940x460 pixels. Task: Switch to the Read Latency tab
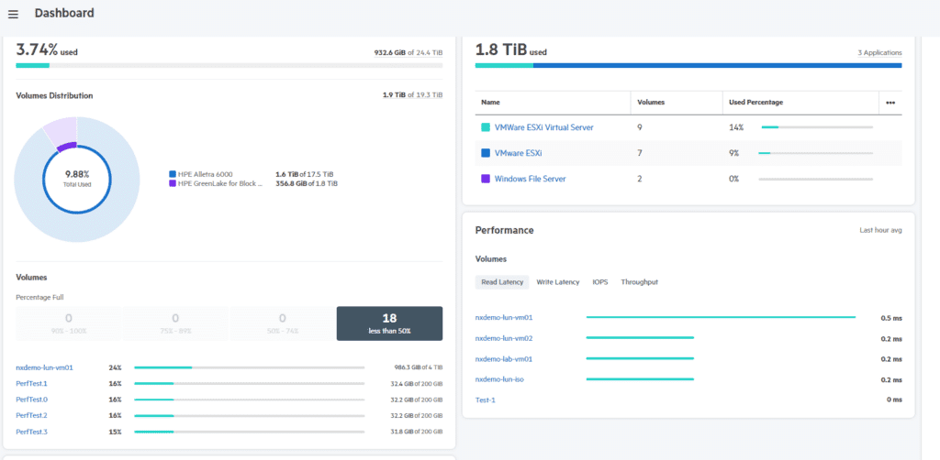[502, 281]
